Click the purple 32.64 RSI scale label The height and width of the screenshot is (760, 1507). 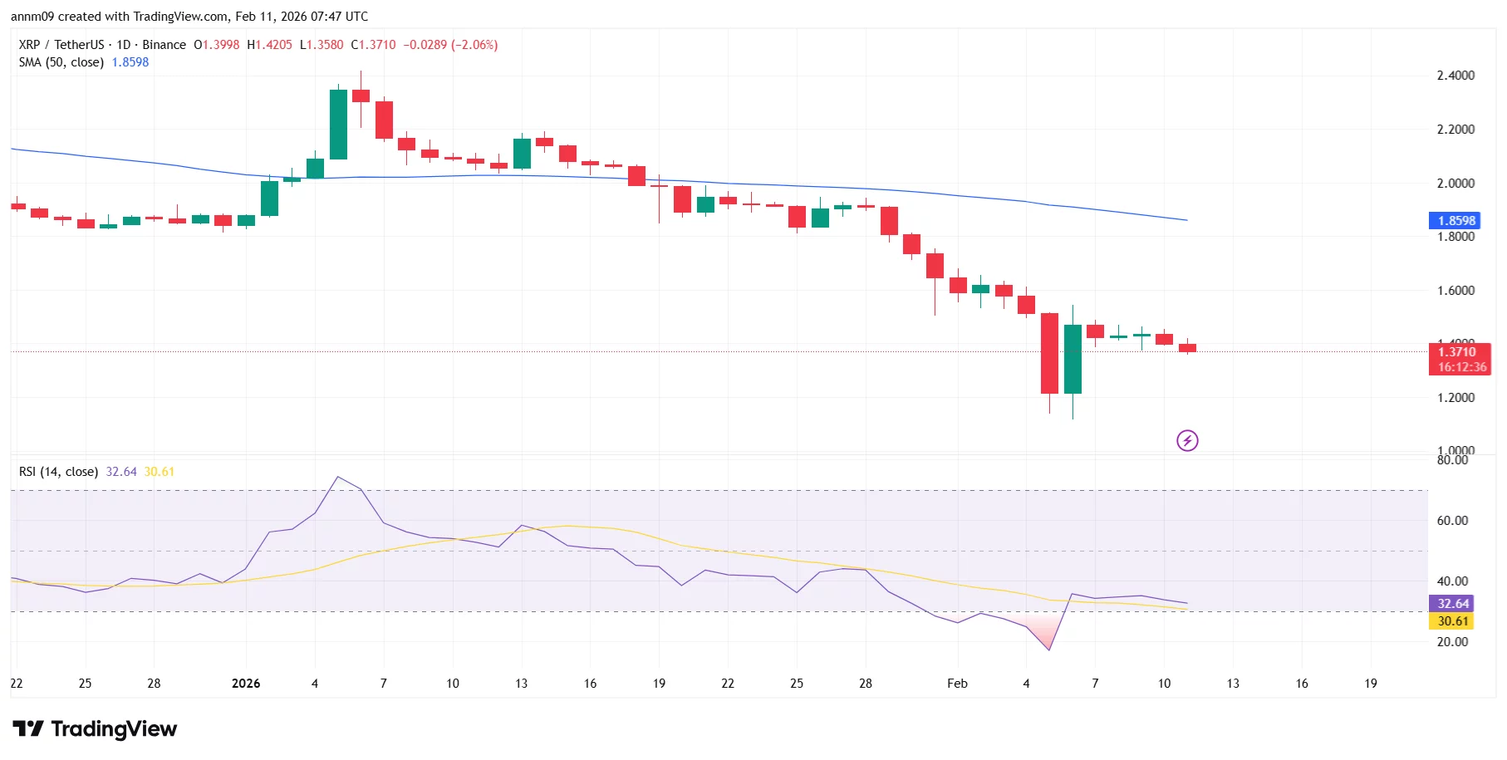point(1451,603)
